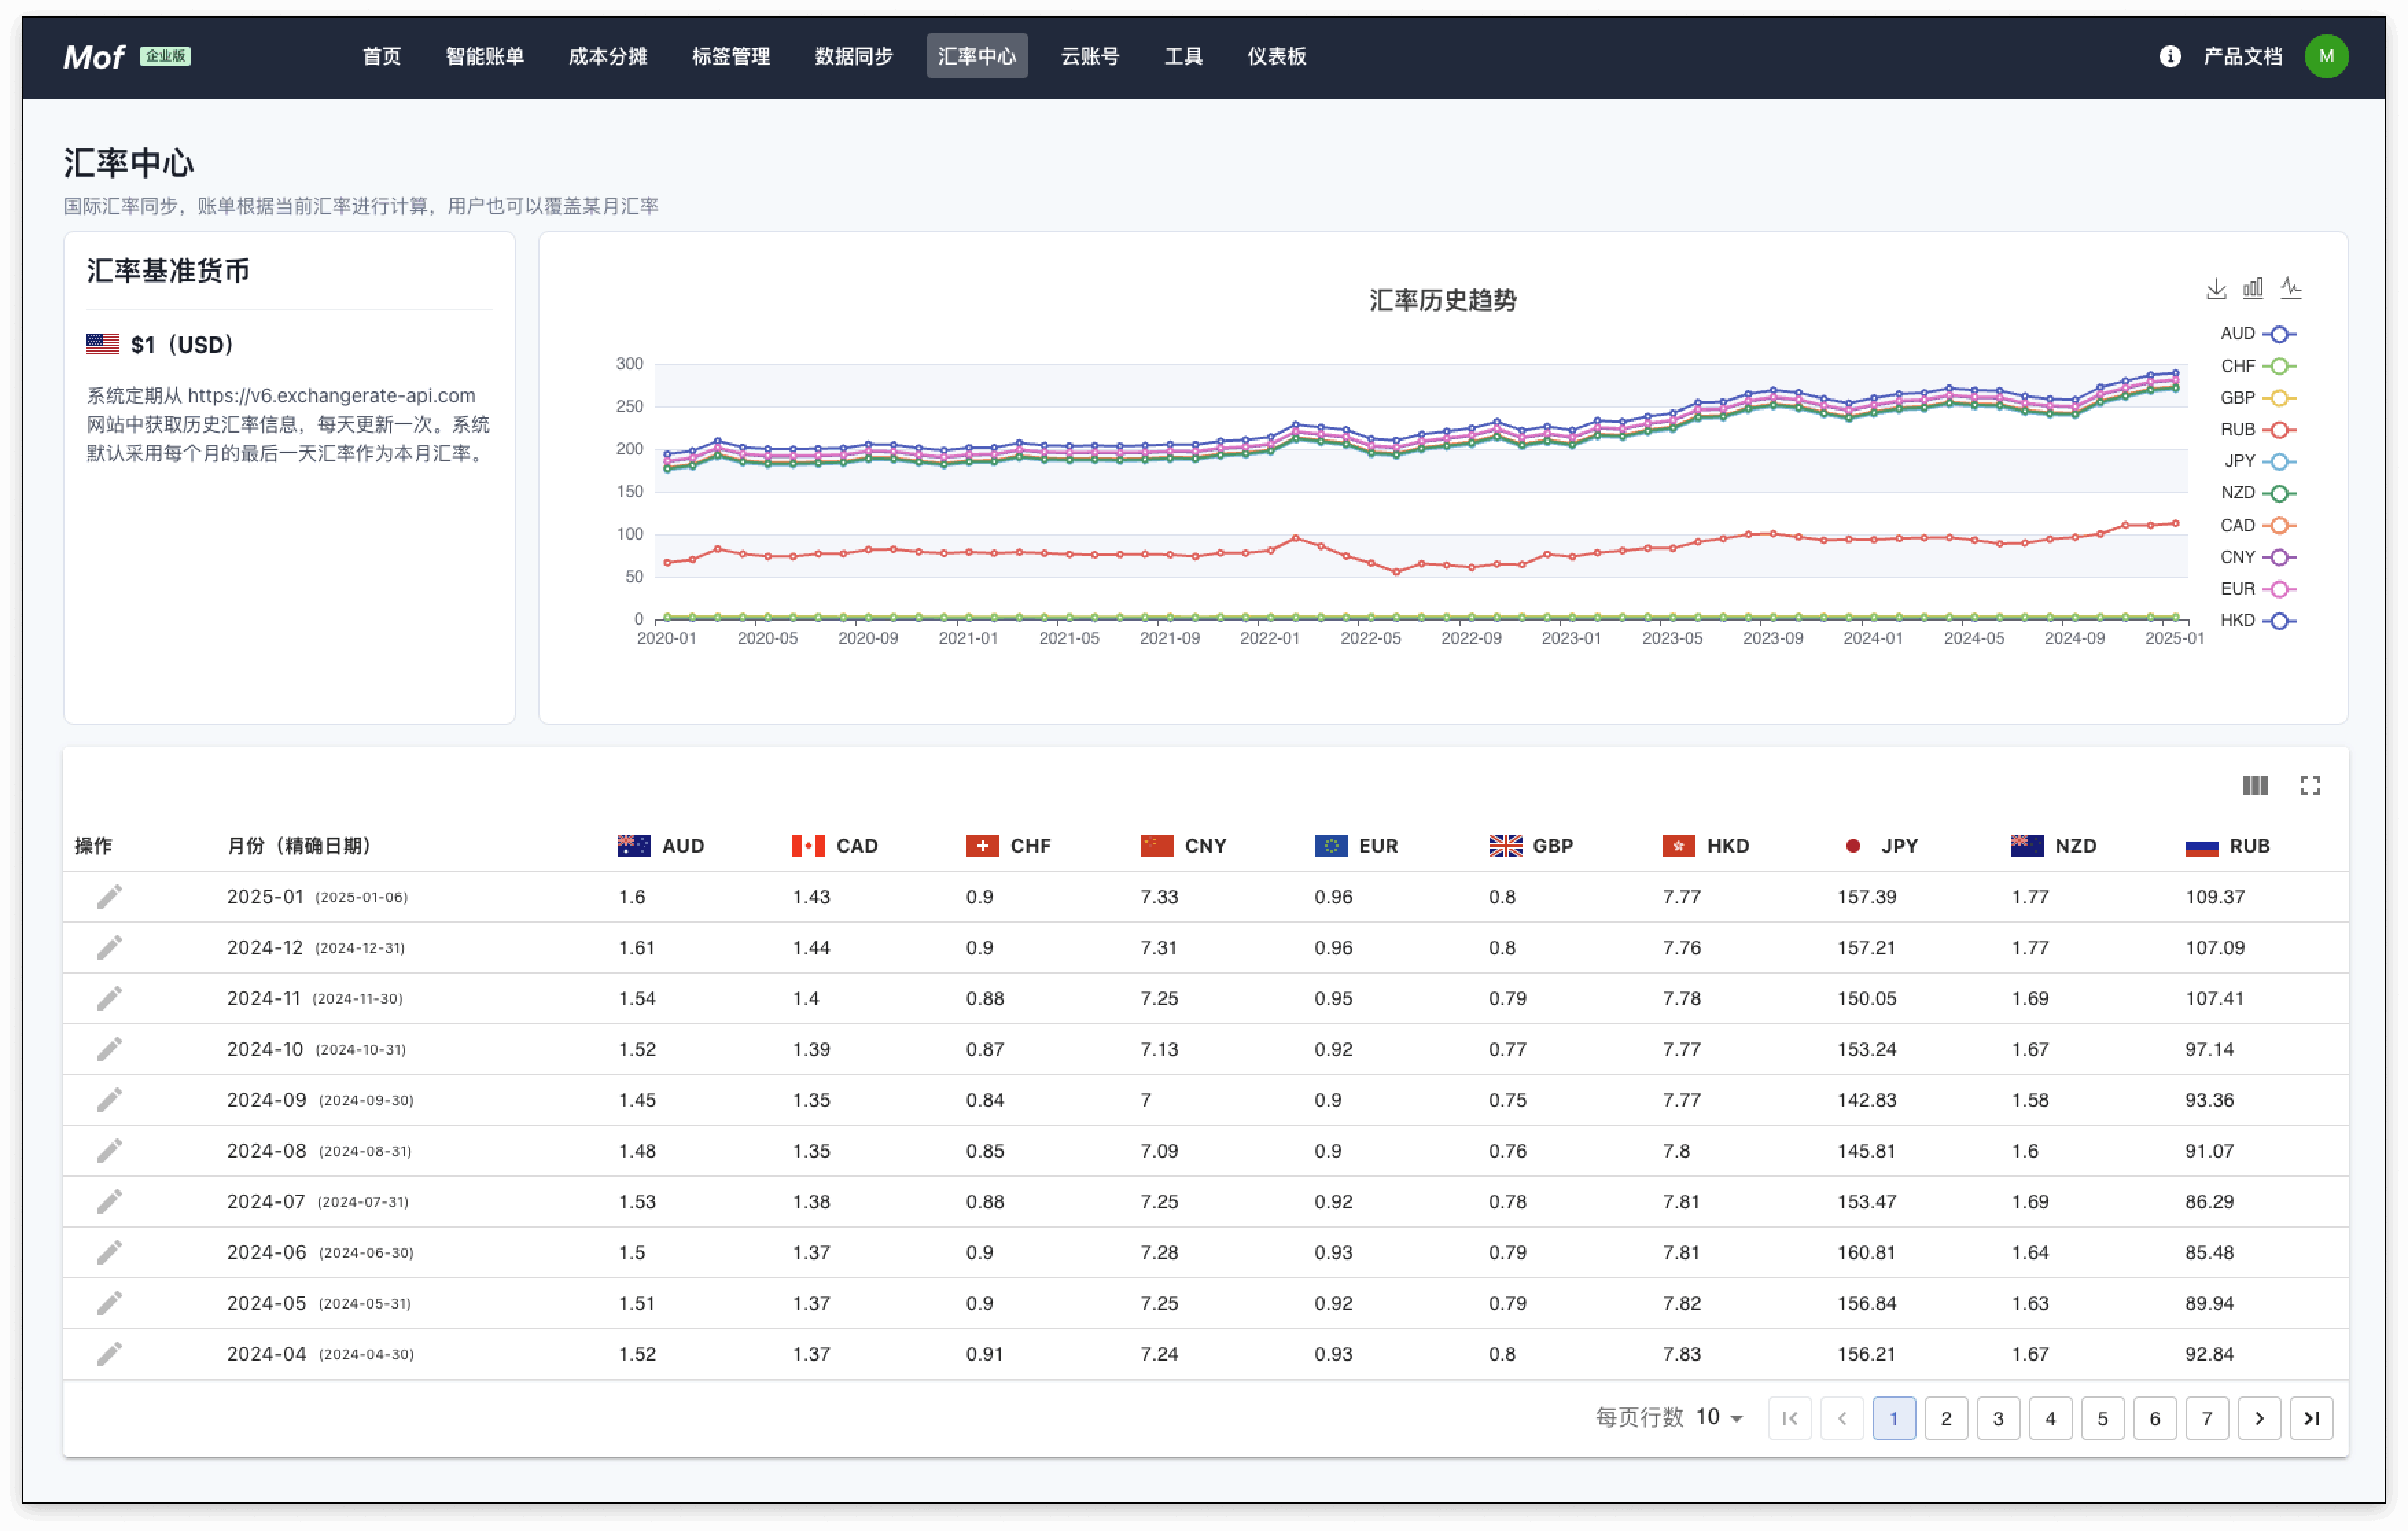Screen dimensions: 2408x1531
Task: Go to page 2
Action: click(1945, 1418)
